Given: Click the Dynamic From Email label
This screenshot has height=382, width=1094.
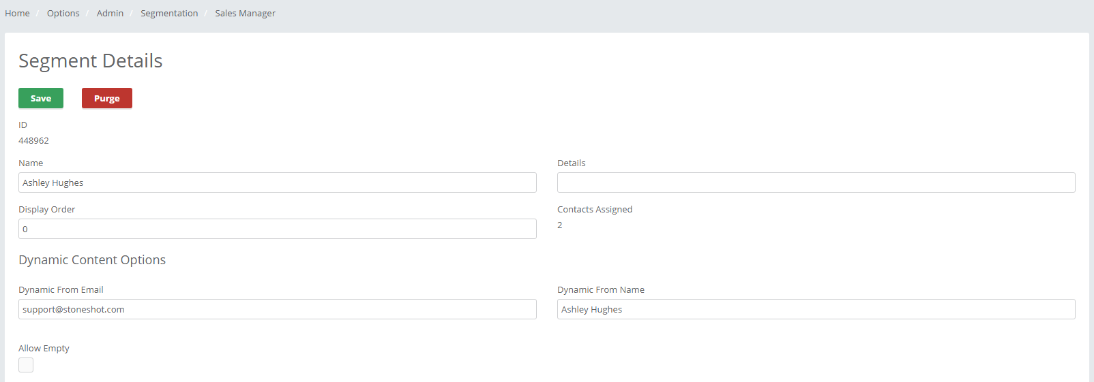Looking at the screenshot, I should click(61, 289).
